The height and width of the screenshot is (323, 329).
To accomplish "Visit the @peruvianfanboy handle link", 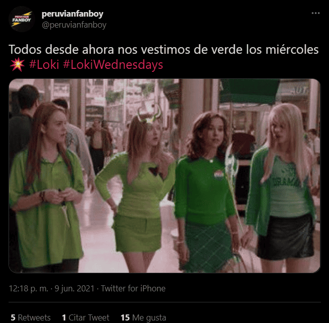I will [74, 25].
